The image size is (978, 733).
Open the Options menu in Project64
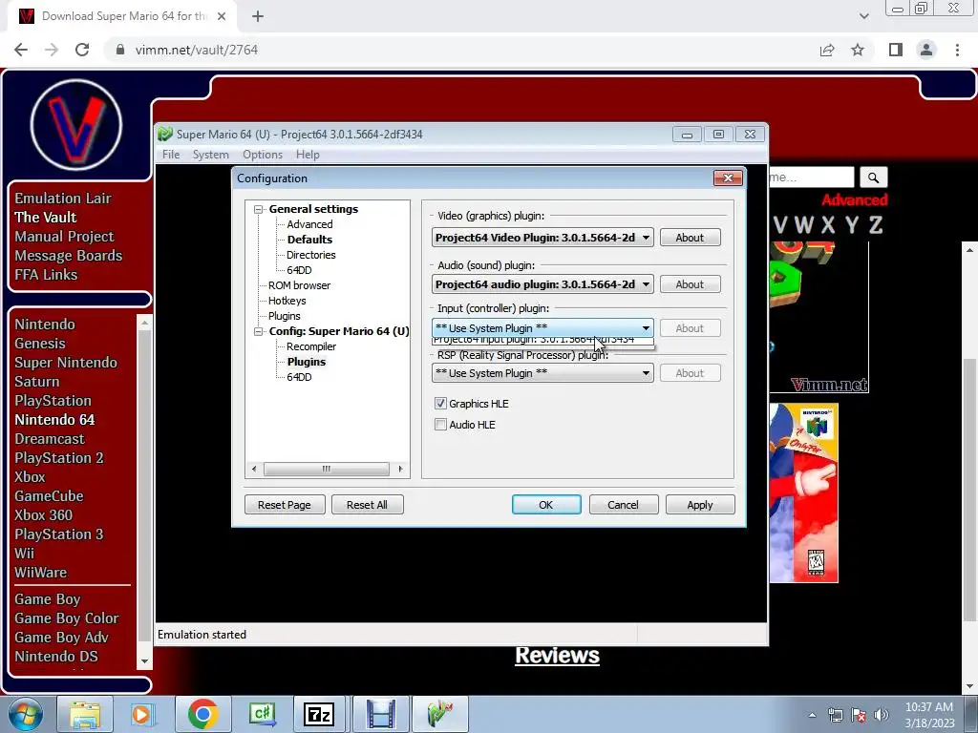[263, 155]
